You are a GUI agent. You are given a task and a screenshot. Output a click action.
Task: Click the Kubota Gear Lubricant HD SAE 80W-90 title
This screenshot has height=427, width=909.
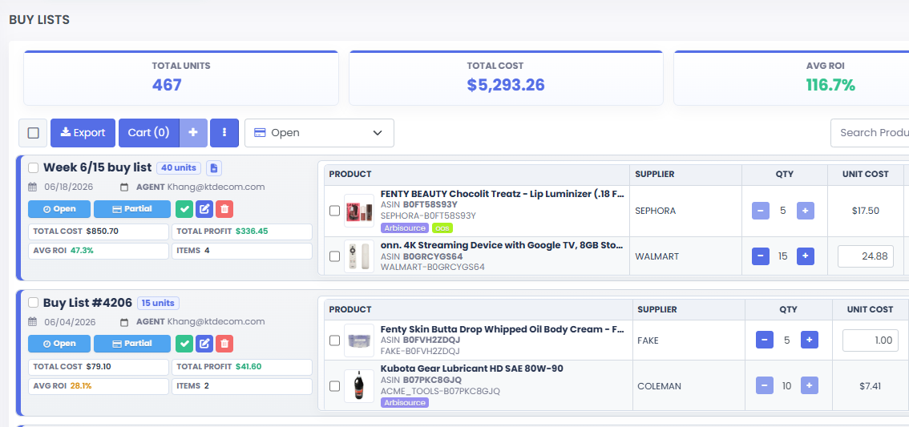tap(472, 369)
